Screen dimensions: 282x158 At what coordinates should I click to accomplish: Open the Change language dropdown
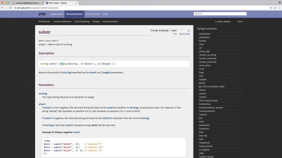[180, 30]
